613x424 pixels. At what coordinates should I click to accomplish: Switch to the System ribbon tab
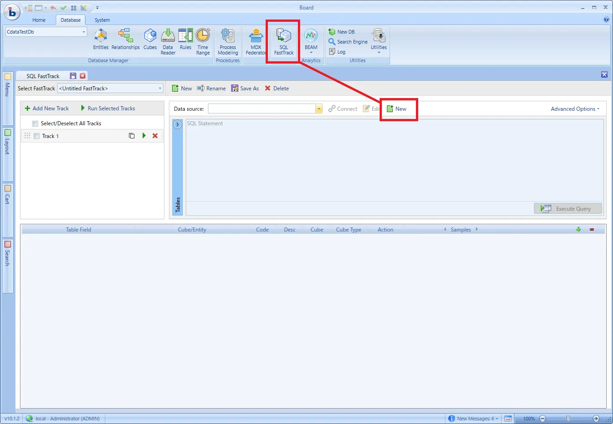click(102, 20)
